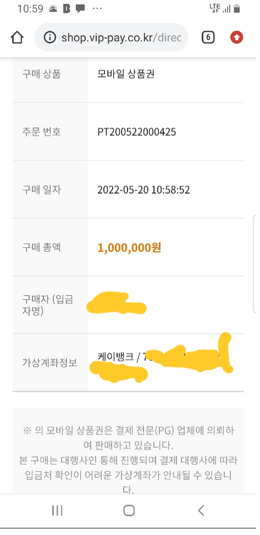The height and width of the screenshot is (535, 260).
Task: Tap the Android home navigation button
Action: coord(129,510)
